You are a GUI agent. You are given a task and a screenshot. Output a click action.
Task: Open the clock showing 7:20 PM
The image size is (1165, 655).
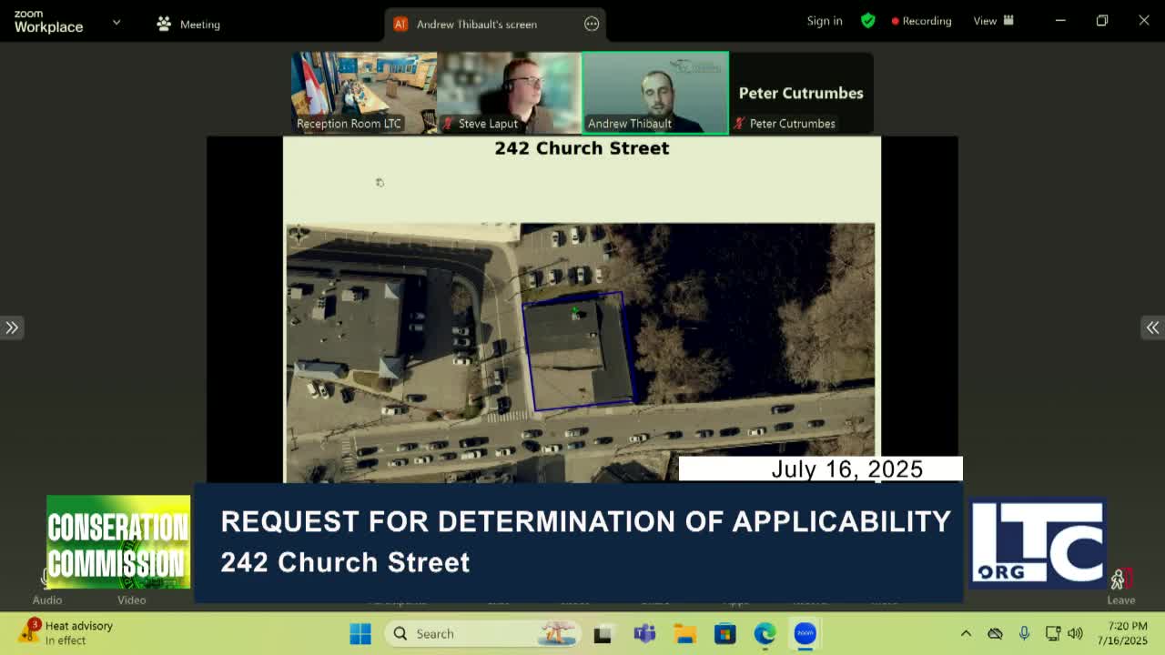(1122, 633)
